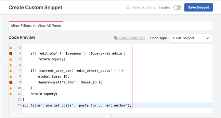This screenshot has width=221, height=118.
Task: Click the error icon on code line 9
Action: [x=11, y=82]
